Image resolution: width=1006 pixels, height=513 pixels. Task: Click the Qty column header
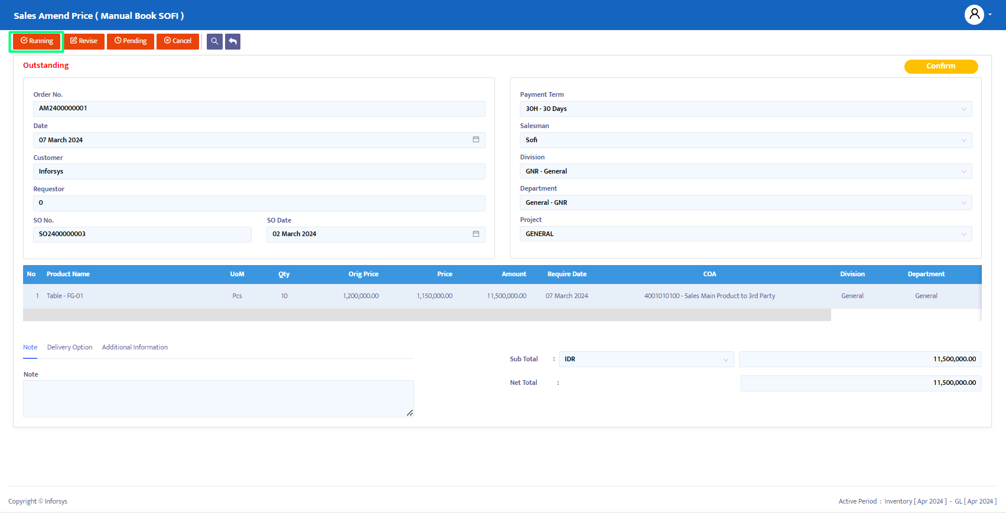[x=284, y=274]
